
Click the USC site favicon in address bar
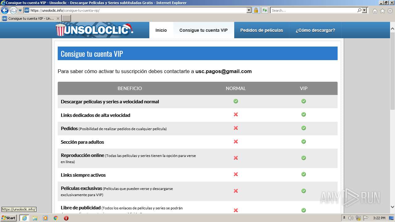(27, 10)
